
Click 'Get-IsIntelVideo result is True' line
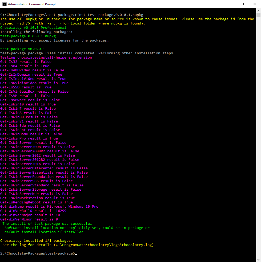click(33, 79)
